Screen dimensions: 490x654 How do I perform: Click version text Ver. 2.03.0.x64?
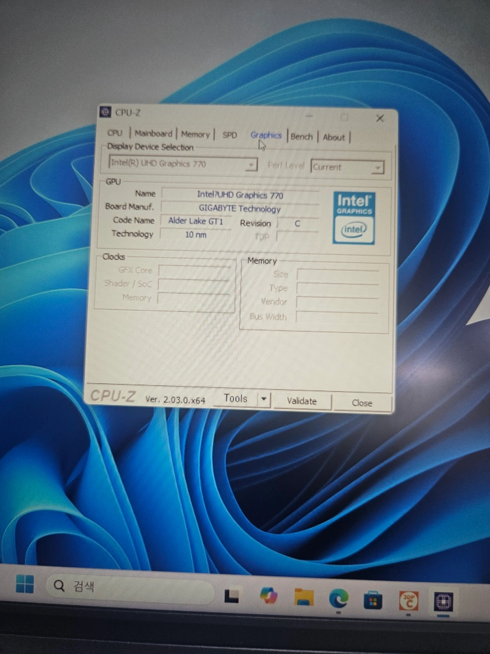pos(175,400)
